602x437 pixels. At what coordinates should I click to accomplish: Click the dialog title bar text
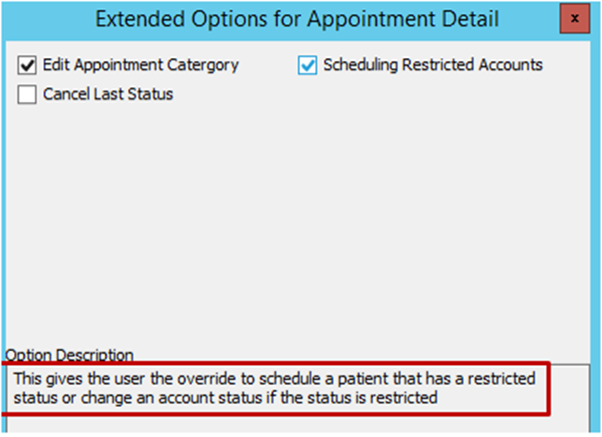pyautogui.click(x=297, y=19)
